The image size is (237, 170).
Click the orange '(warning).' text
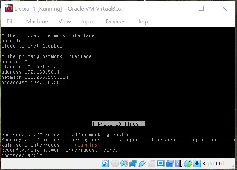tap(89, 145)
